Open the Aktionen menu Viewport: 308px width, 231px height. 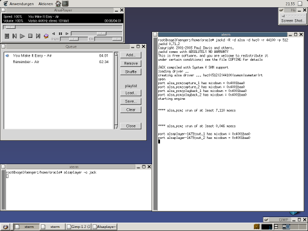(x=46, y=4)
